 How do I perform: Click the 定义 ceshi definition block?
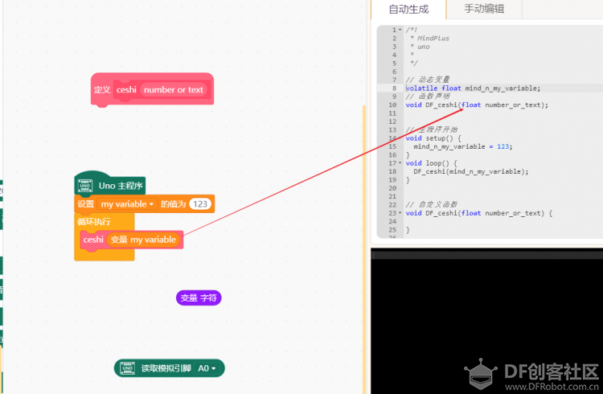tap(101, 89)
